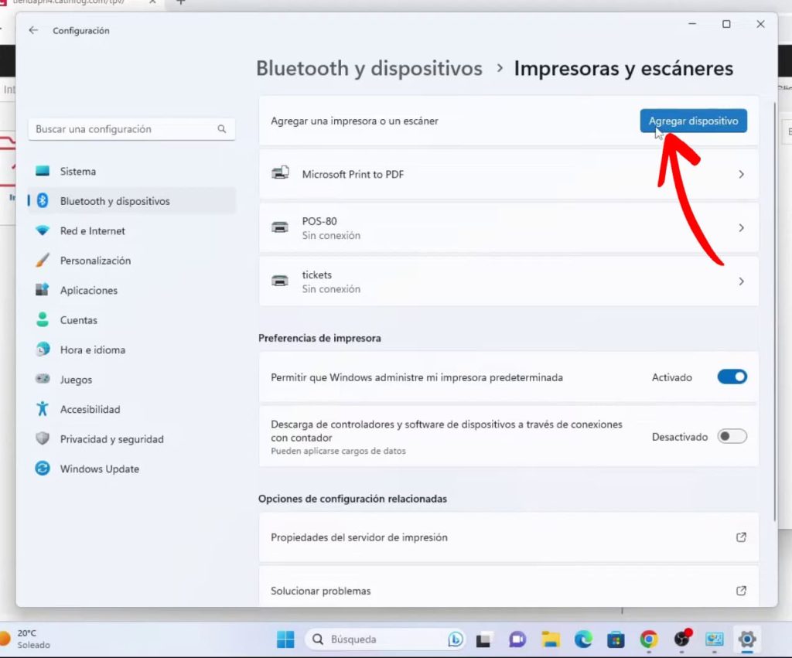Open the tickets printer details chevron

740,281
